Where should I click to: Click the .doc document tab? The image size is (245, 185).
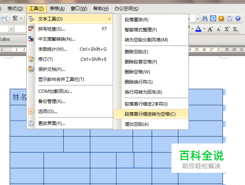tap(13, 39)
